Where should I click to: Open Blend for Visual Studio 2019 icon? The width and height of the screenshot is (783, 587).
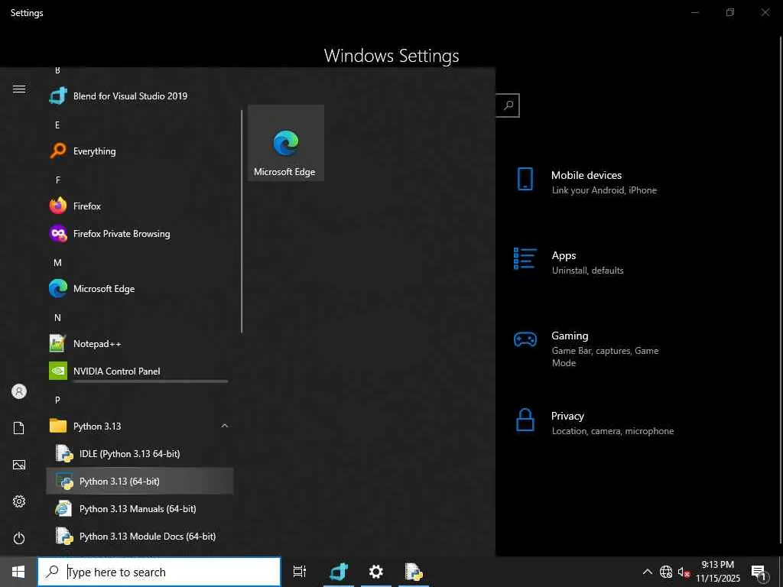(x=58, y=96)
